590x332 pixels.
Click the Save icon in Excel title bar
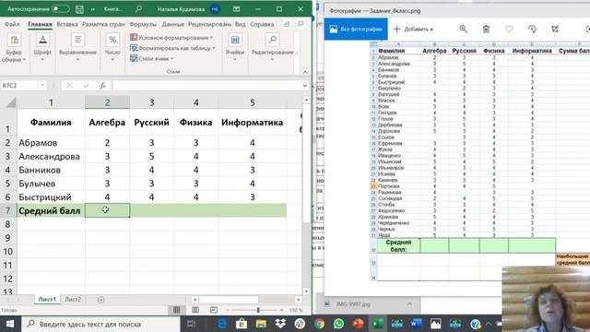[79, 9]
